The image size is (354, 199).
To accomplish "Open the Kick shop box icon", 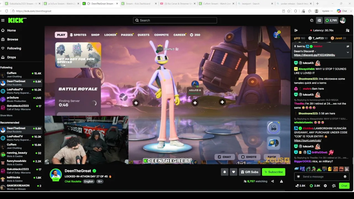I will pos(319,20).
